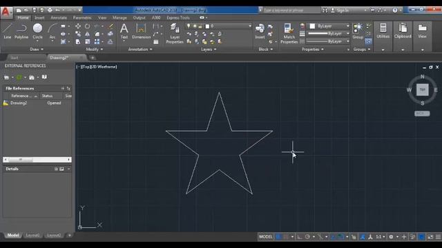Click layer color swatch in Layers dropdown

[x=207, y=26]
